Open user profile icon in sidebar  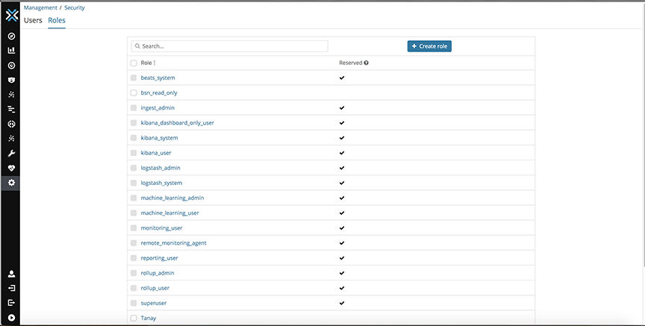pos(11,274)
